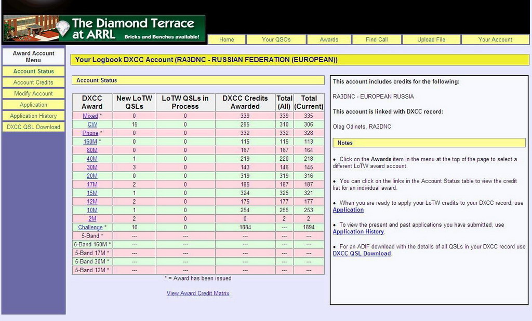Open the 80M award credit list

click(x=92, y=150)
